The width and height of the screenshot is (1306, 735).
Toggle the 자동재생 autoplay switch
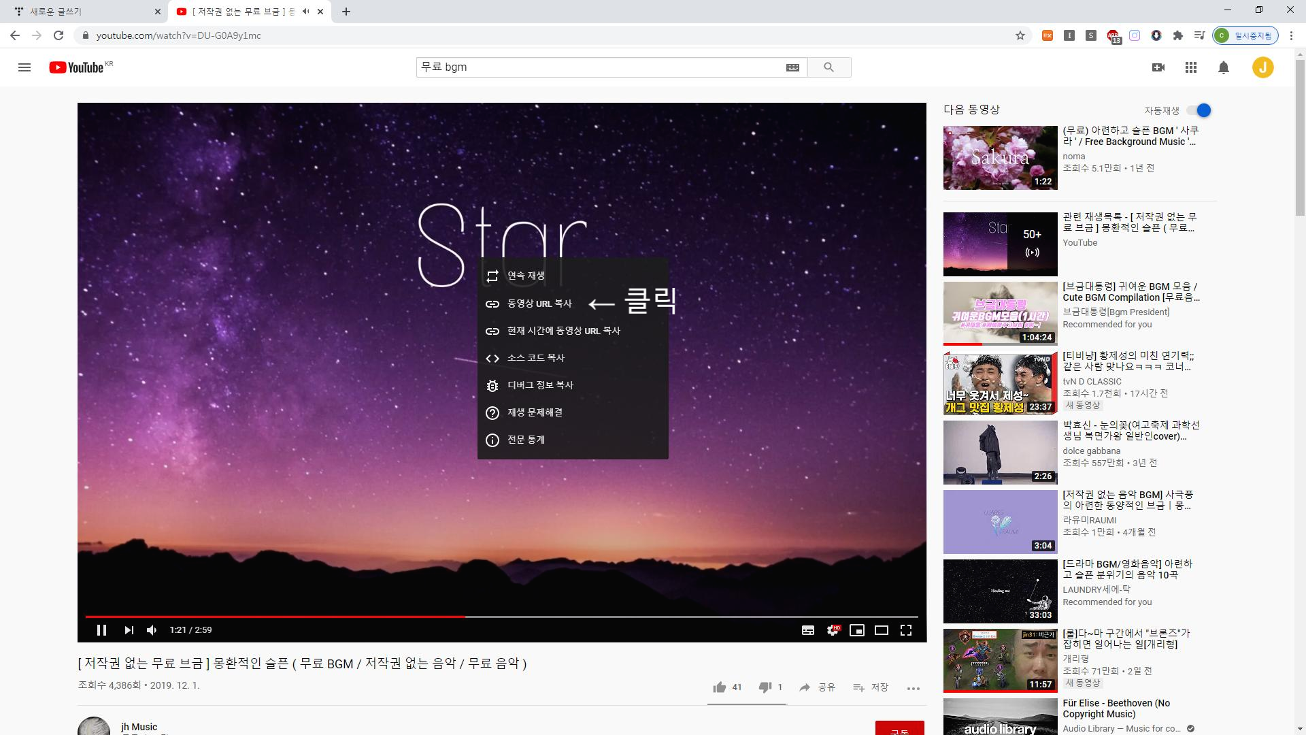(x=1199, y=110)
